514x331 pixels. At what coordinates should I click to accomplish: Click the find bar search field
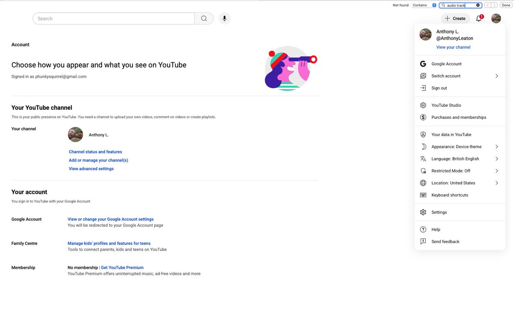(460, 5)
